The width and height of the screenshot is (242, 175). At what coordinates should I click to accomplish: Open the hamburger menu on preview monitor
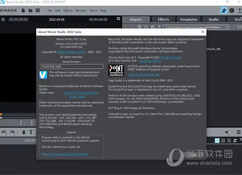click(3, 20)
